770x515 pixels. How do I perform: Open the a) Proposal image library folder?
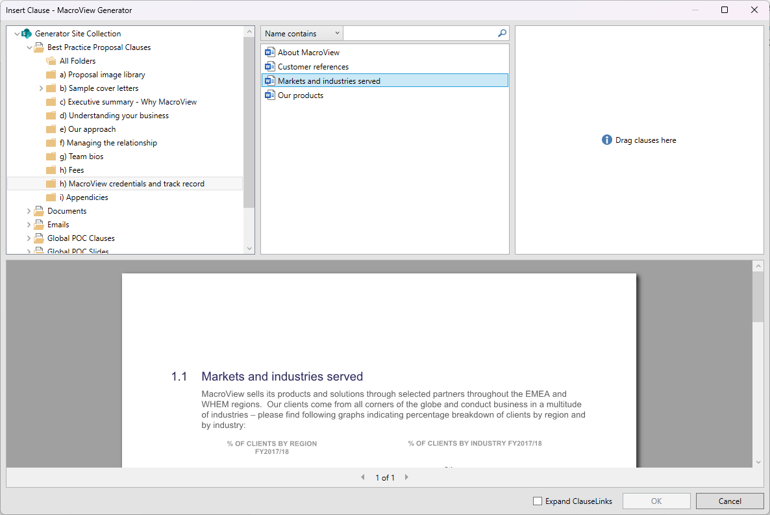[102, 75]
